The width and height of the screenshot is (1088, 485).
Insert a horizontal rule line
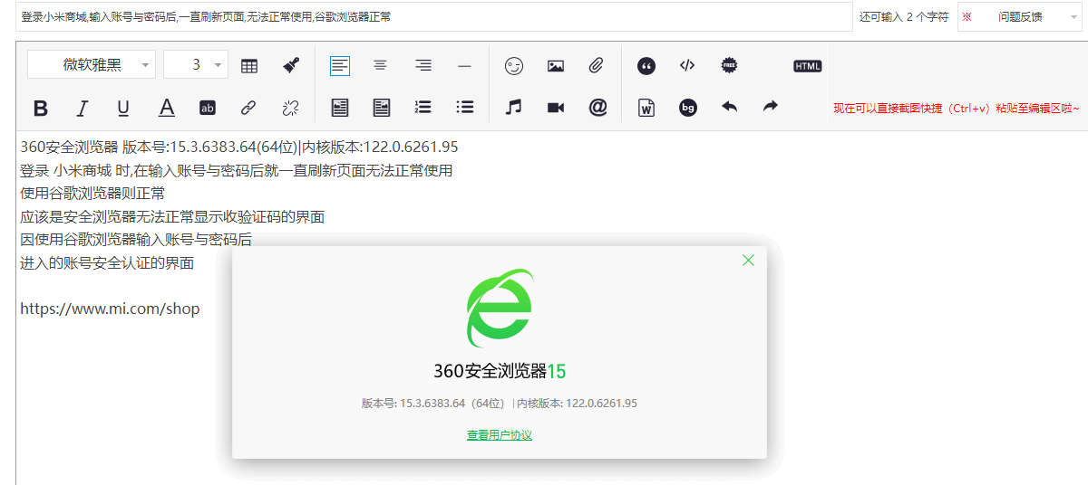[464, 65]
